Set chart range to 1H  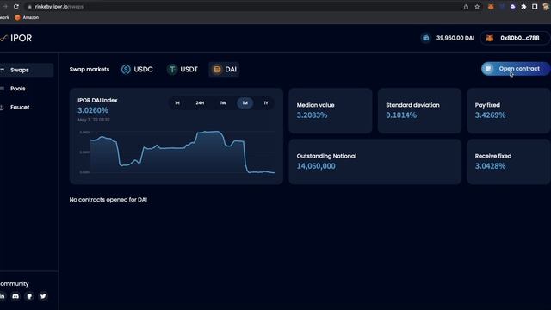point(177,103)
